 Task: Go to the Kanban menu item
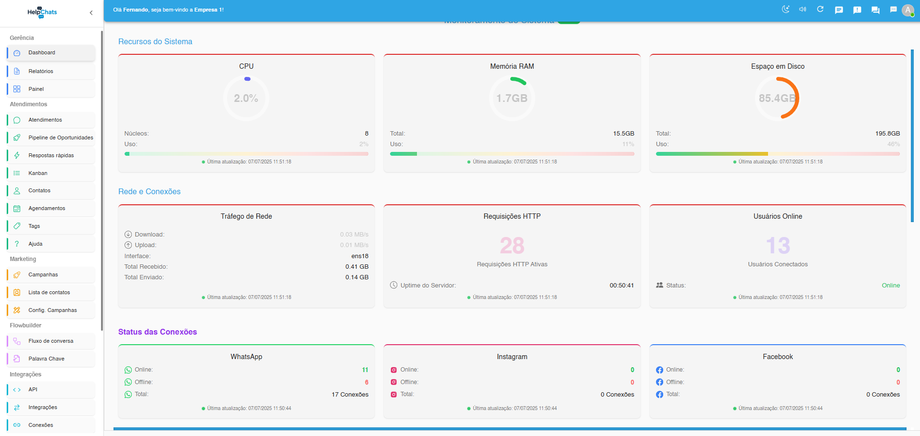[x=38, y=173]
